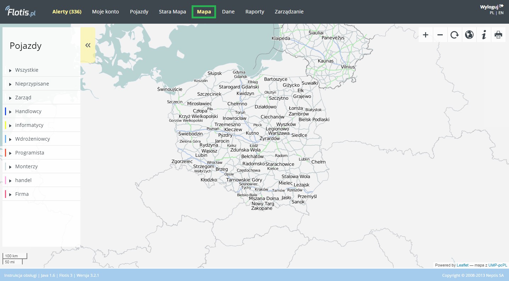509x281 pixels.
Task: Click the Wyloguj link
Action: (x=489, y=7)
